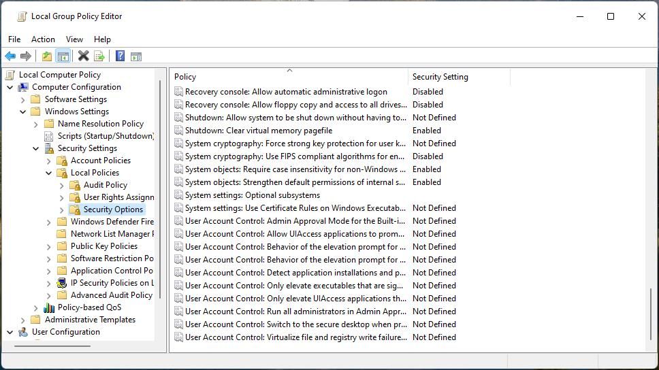Image resolution: width=659 pixels, height=370 pixels.
Task: Toggle Show/Hide Console Tree toolbar icon
Action: pos(63,56)
